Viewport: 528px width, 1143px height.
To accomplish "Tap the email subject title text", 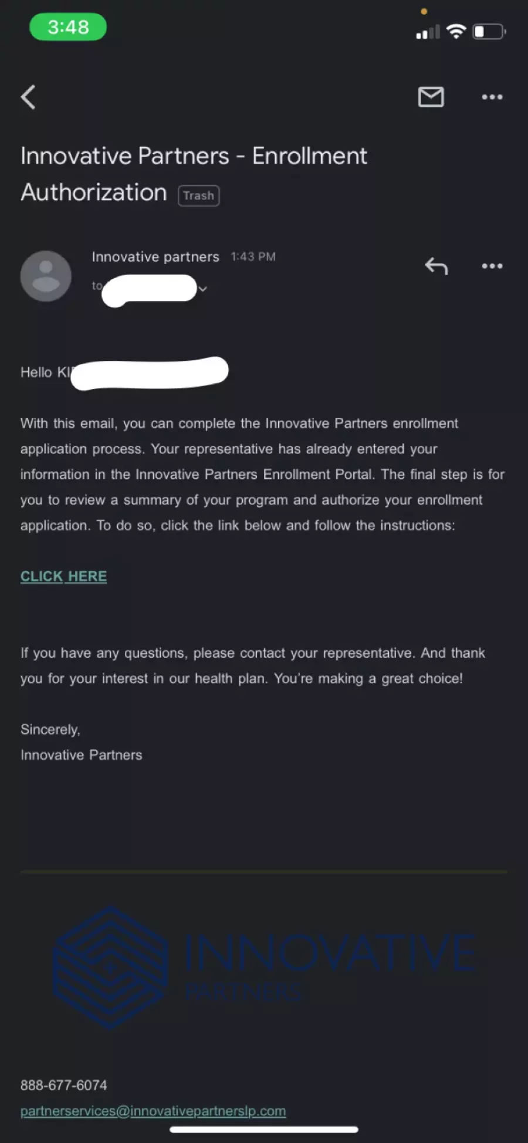I will pos(194,174).
